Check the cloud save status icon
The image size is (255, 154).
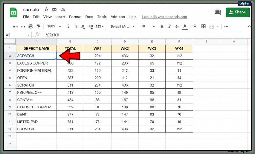[62, 10]
